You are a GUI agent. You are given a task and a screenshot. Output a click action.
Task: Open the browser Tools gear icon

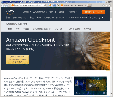(x=110, y=6)
